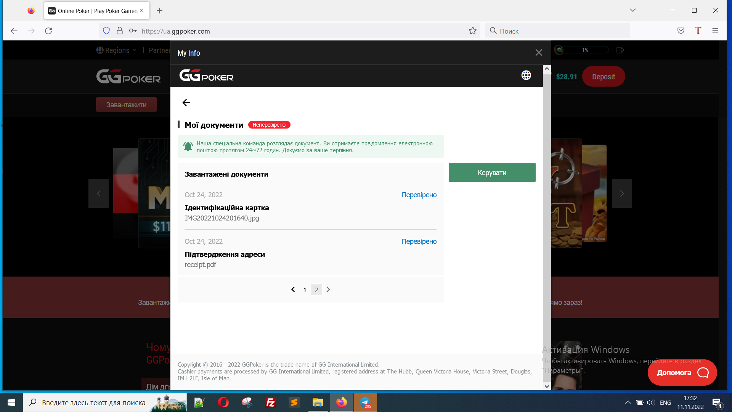Click the previous page chevron in pagination
The image size is (732, 412).
coord(293,290)
